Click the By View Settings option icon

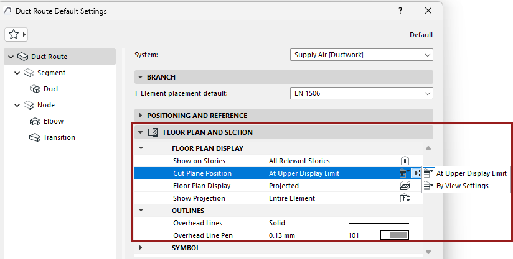tap(428, 186)
